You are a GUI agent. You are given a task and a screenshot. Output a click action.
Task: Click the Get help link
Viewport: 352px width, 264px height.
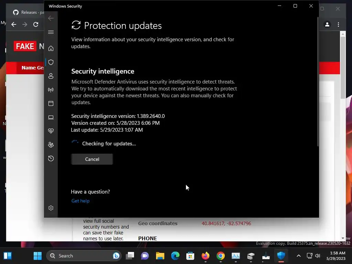(x=80, y=201)
